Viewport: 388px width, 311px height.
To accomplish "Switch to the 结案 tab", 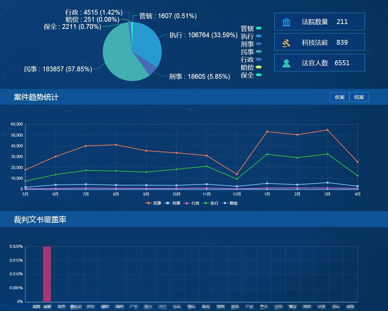I will [359, 97].
